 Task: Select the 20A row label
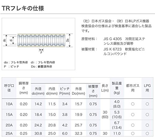pos(9,125)
